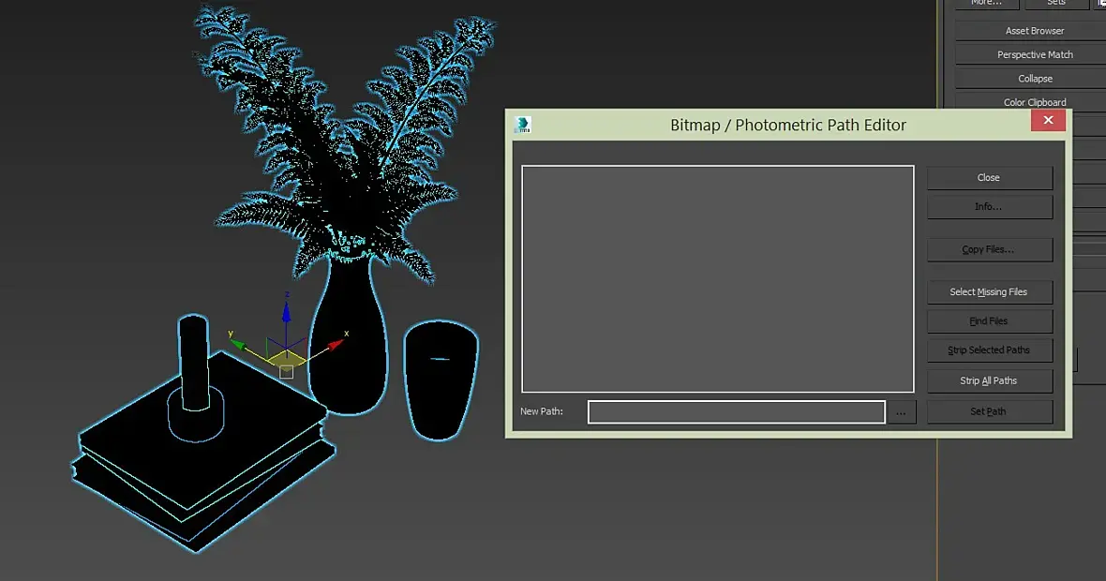Select the cup object in the viewport
Screen dimensions: 1106x581
coord(441,380)
